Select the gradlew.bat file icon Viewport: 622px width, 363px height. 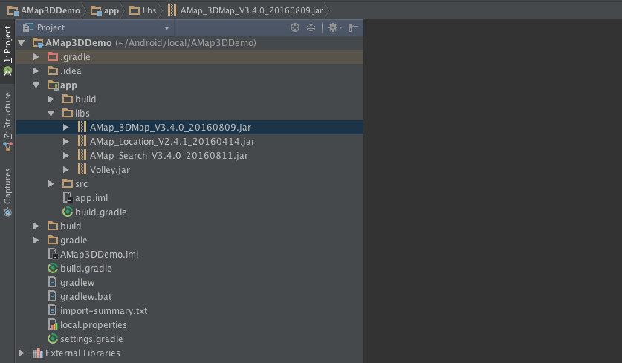(x=52, y=296)
